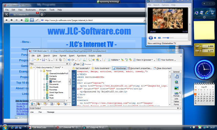Switch to the Preview tab
The width and height of the screenshot is (217, 130).
point(86,64)
